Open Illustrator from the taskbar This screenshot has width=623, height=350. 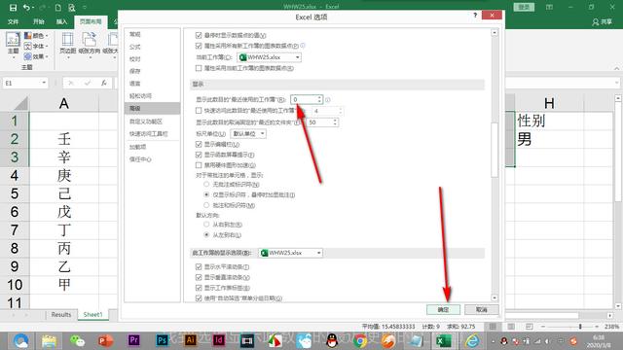pos(191,340)
